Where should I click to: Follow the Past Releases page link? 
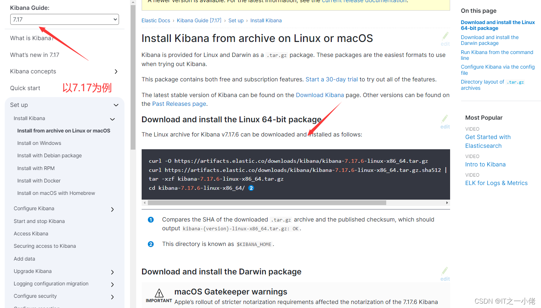[179, 104]
